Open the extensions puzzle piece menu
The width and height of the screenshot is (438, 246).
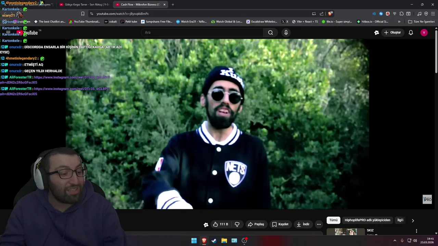(402, 14)
